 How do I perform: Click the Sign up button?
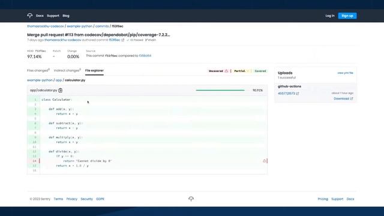[347, 16]
